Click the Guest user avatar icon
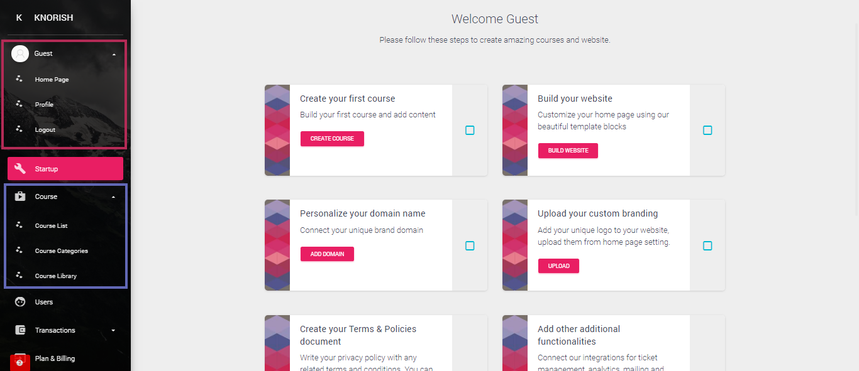The width and height of the screenshot is (859, 371). pyautogui.click(x=20, y=53)
